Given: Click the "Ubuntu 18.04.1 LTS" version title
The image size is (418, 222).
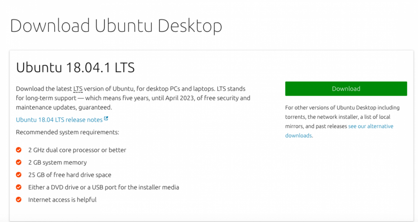Looking at the screenshot, I should 75,67.
